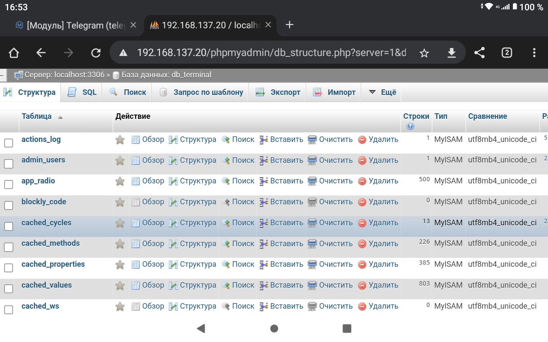Browse cached_properties via Обзор

click(x=152, y=264)
